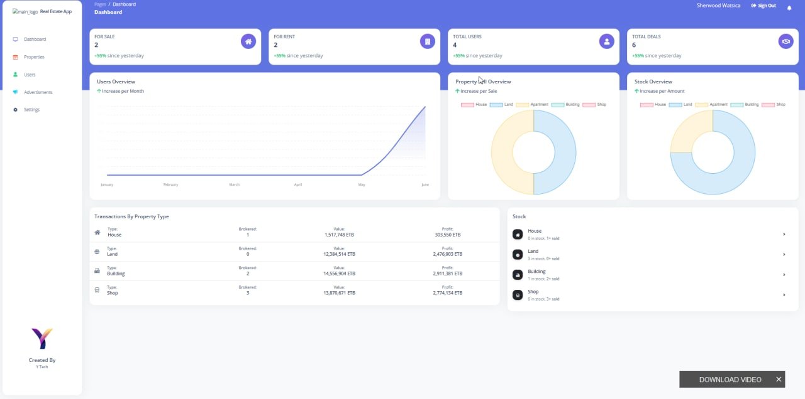Click the Total Deals handshake icon

786,41
